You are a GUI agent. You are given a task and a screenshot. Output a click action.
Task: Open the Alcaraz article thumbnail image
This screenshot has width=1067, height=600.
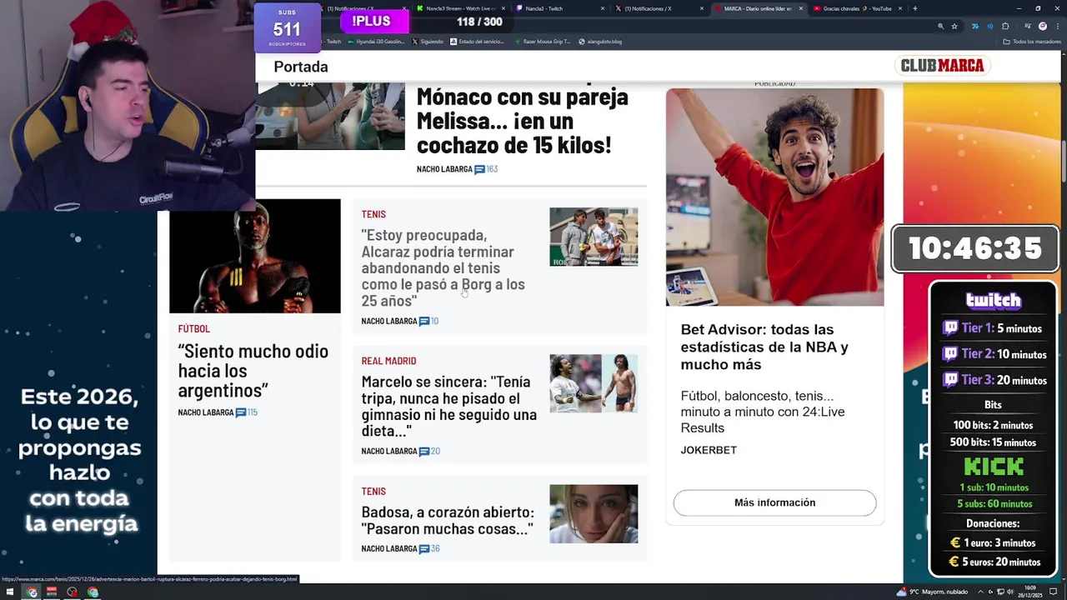594,237
